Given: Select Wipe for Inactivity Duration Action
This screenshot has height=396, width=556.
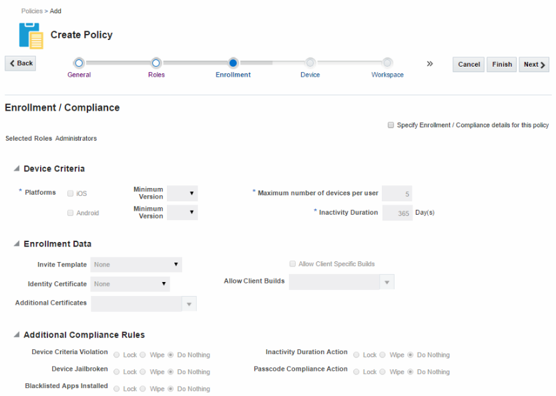Looking at the screenshot, I should pyautogui.click(x=382, y=355).
